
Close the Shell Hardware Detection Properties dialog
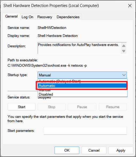pyautogui.click(x=130, y=6)
